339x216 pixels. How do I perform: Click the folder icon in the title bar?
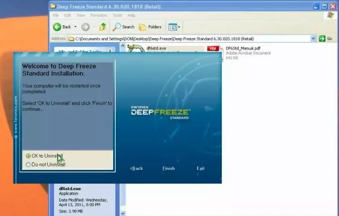pyautogui.click(x=53, y=6)
